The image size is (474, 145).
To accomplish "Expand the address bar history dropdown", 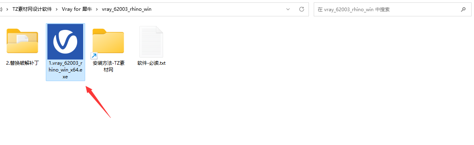I will [x=288, y=9].
